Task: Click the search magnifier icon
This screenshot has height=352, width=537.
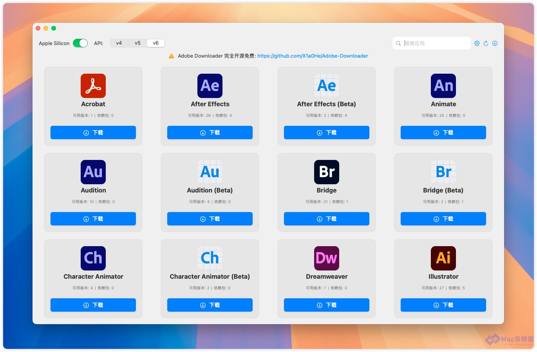Action: coord(398,44)
